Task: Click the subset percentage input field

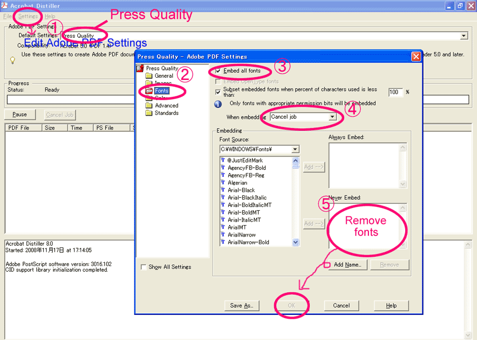Action: coord(396,92)
